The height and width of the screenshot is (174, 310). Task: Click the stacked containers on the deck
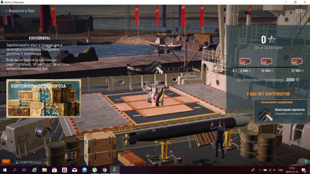click(155, 94)
